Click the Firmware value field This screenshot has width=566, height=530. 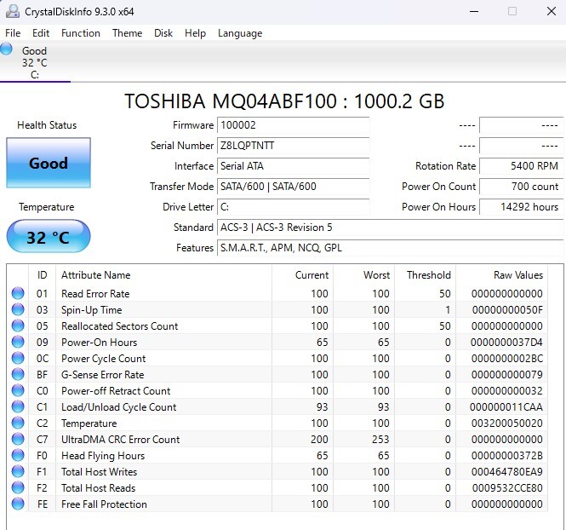click(293, 125)
